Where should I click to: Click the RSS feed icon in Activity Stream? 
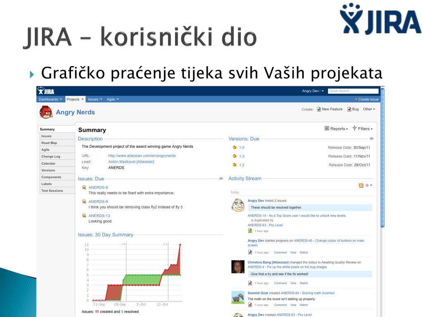(x=361, y=185)
